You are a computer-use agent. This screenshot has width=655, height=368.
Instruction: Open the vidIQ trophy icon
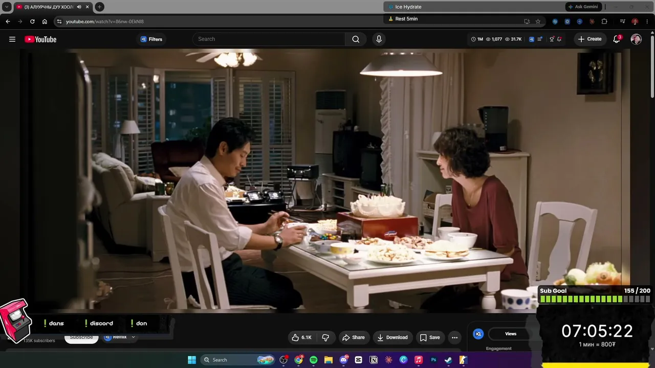point(552,39)
